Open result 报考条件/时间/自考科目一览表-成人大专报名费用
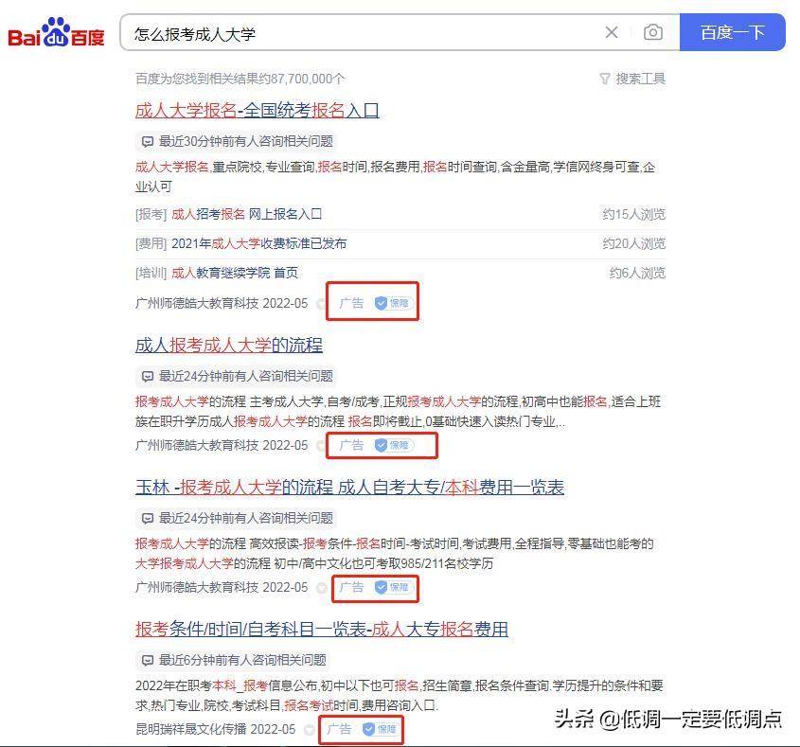The image size is (800, 747). (x=322, y=629)
